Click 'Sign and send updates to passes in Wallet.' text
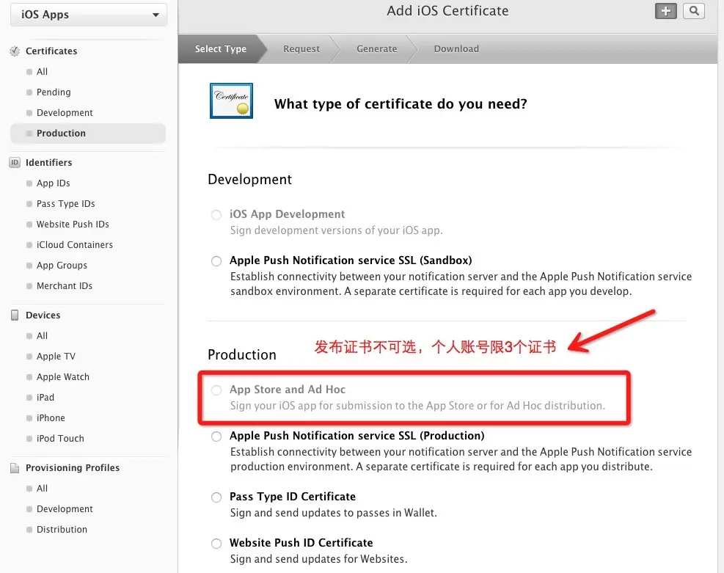This screenshot has width=724, height=573. tap(333, 513)
